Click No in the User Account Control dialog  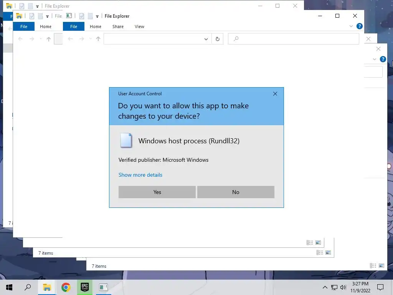pyautogui.click(x=236, y=192)
